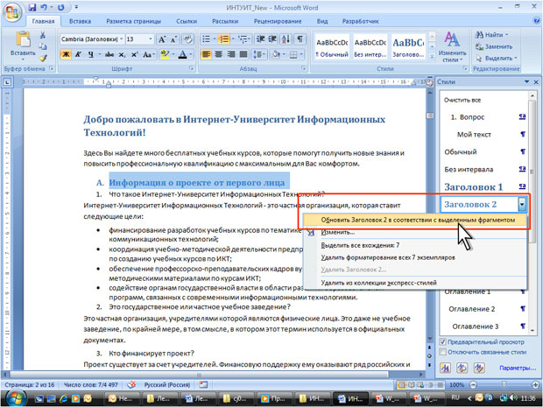Viewport: 543px width, 407px height.
Task: Toggle Bold (Ж) formatting
Action: coord(66,54)
